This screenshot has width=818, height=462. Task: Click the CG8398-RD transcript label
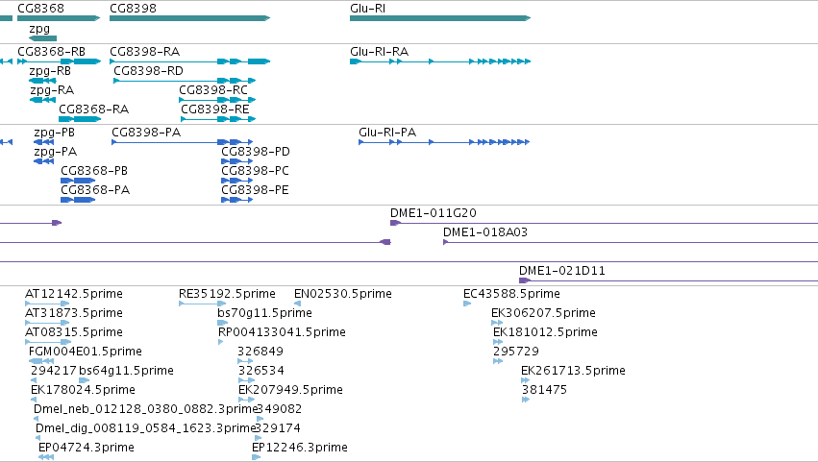pyautogui.click(x=149, y=71)
